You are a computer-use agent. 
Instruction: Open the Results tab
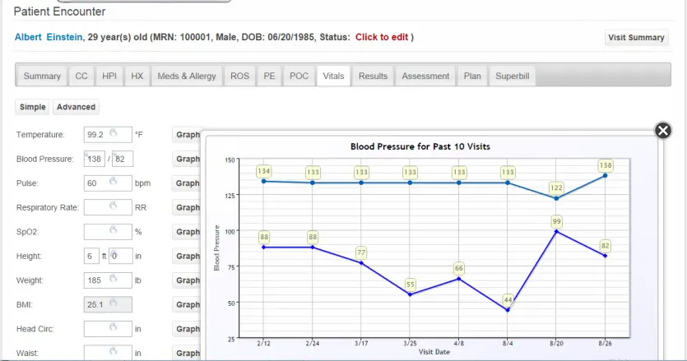point(374,76)
